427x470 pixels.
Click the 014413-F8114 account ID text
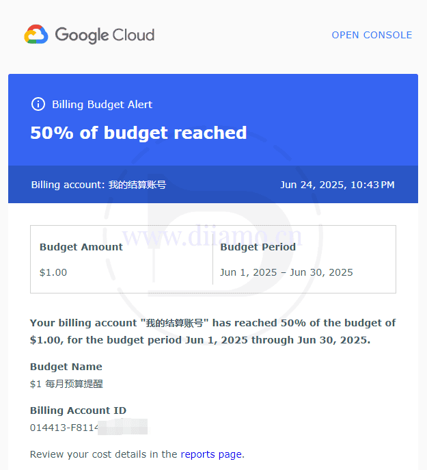pyautogui.click(x=63, y=428)
